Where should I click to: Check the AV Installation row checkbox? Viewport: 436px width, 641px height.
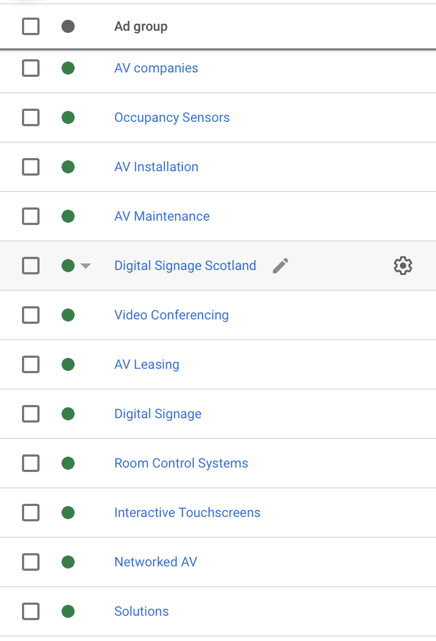31,167
